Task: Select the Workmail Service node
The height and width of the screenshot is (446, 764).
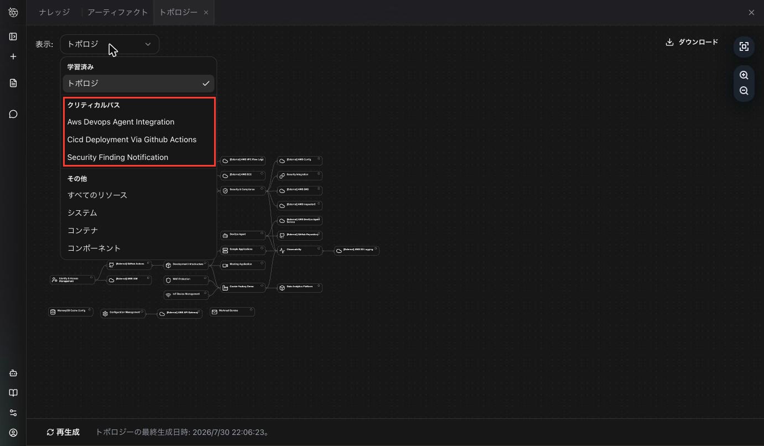Action: (x=232, y=312)
